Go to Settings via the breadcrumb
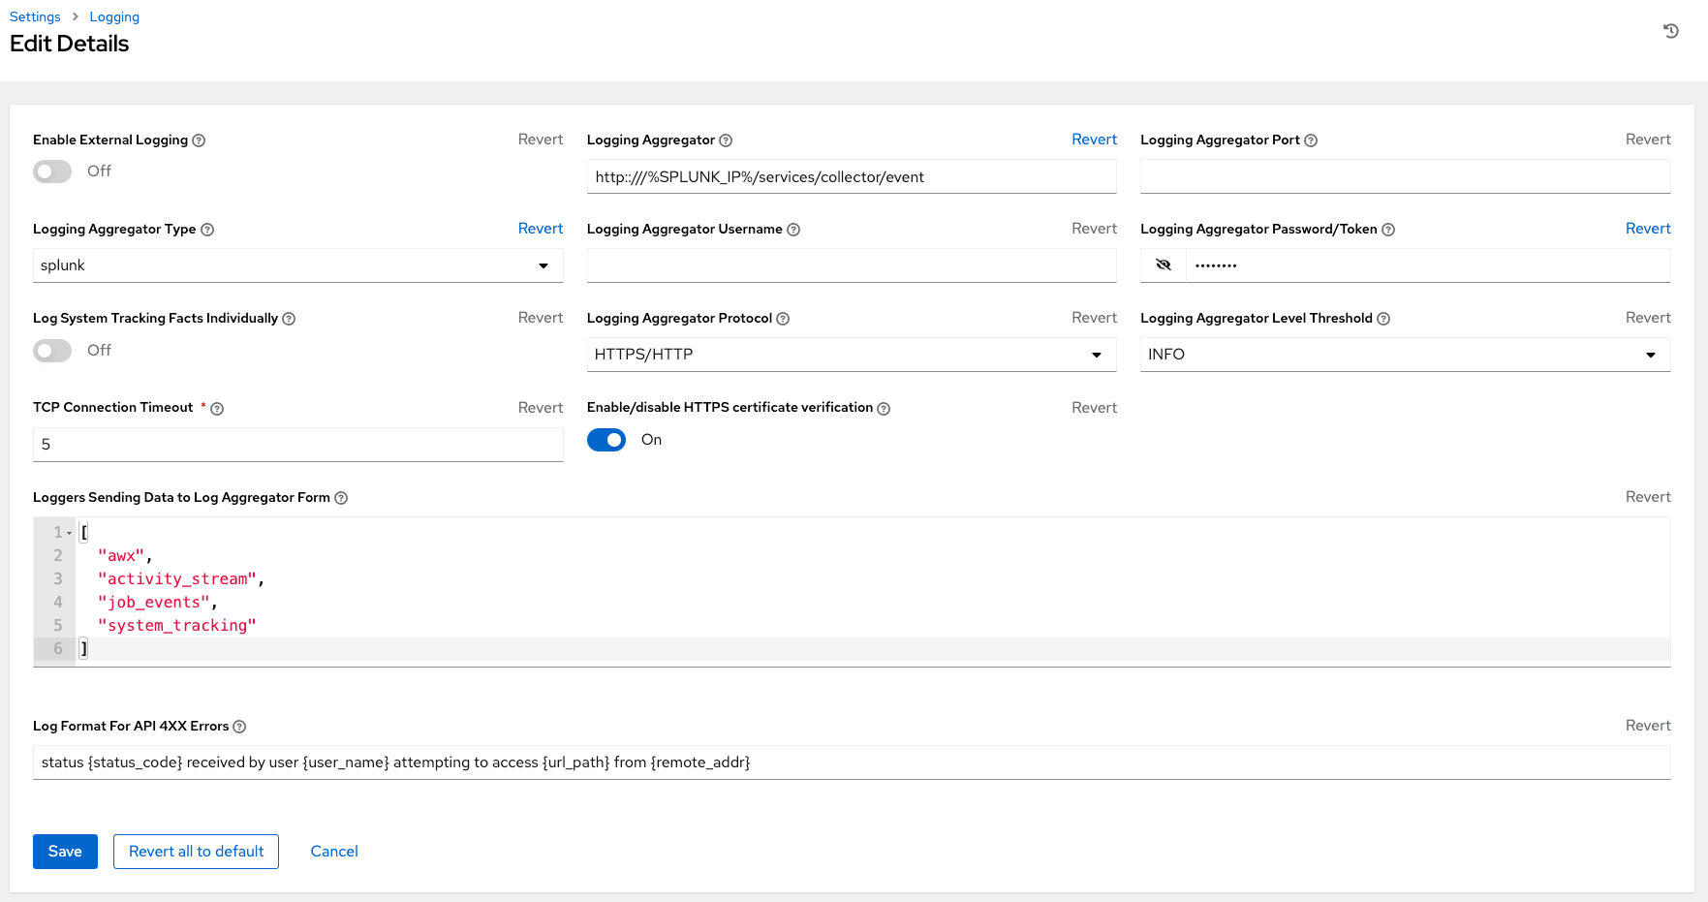 point(34,16)
